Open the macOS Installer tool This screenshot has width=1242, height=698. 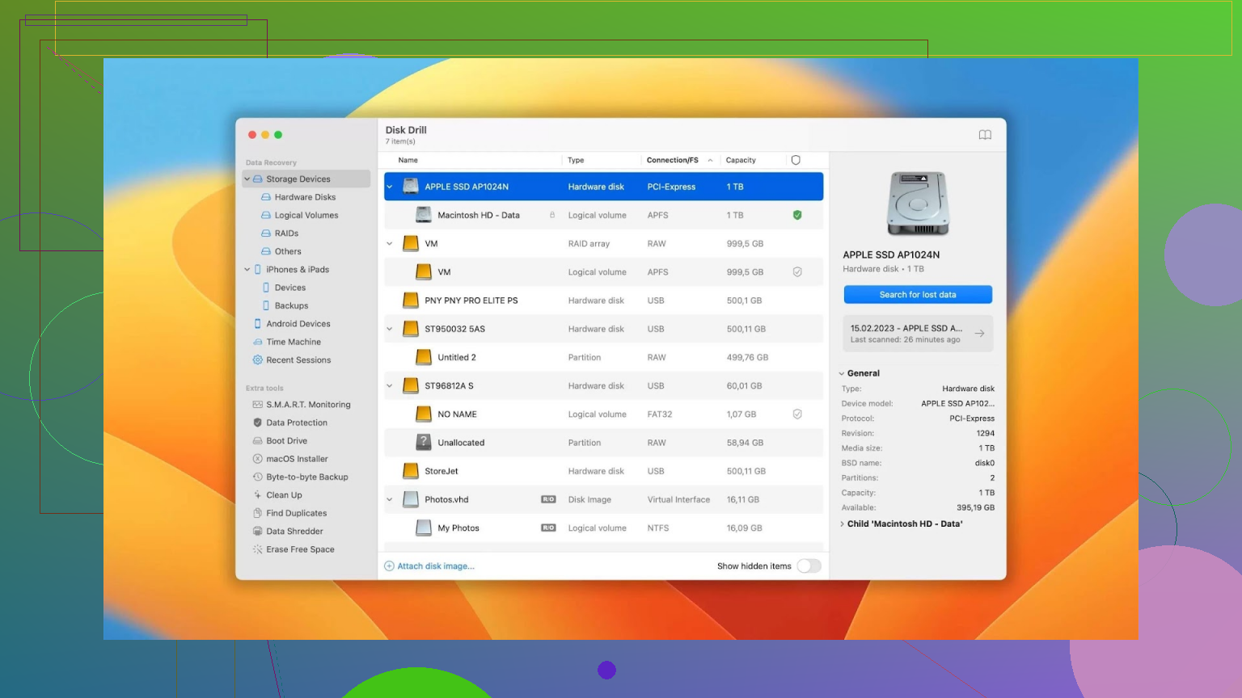tap(297, 459)
